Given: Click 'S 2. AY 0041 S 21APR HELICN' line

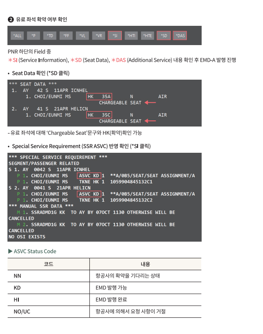Looking at the screenshot, I should pyautogui.click(x=49, y=188).
